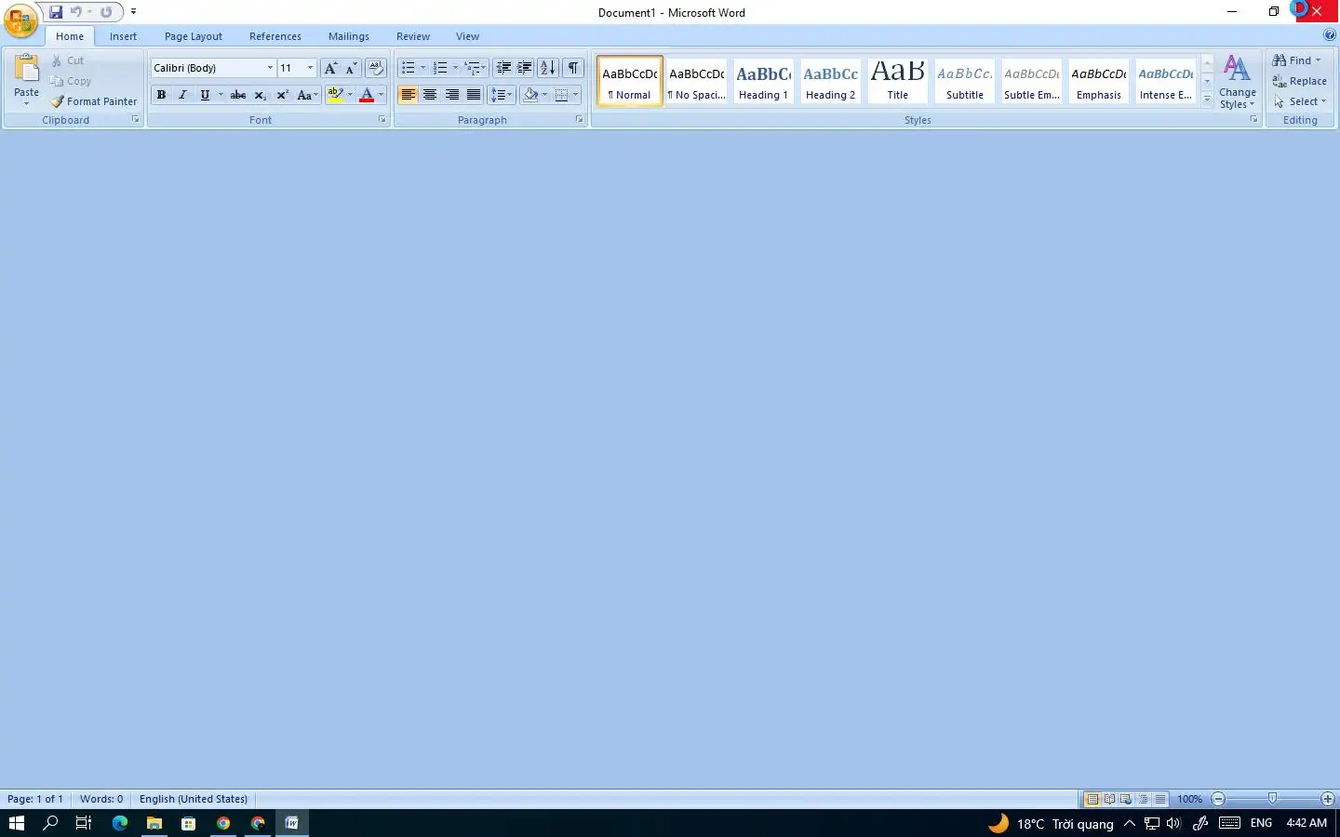Click the Replace button
This screenshot has width=1340, height=837.
coord(1300,81)
